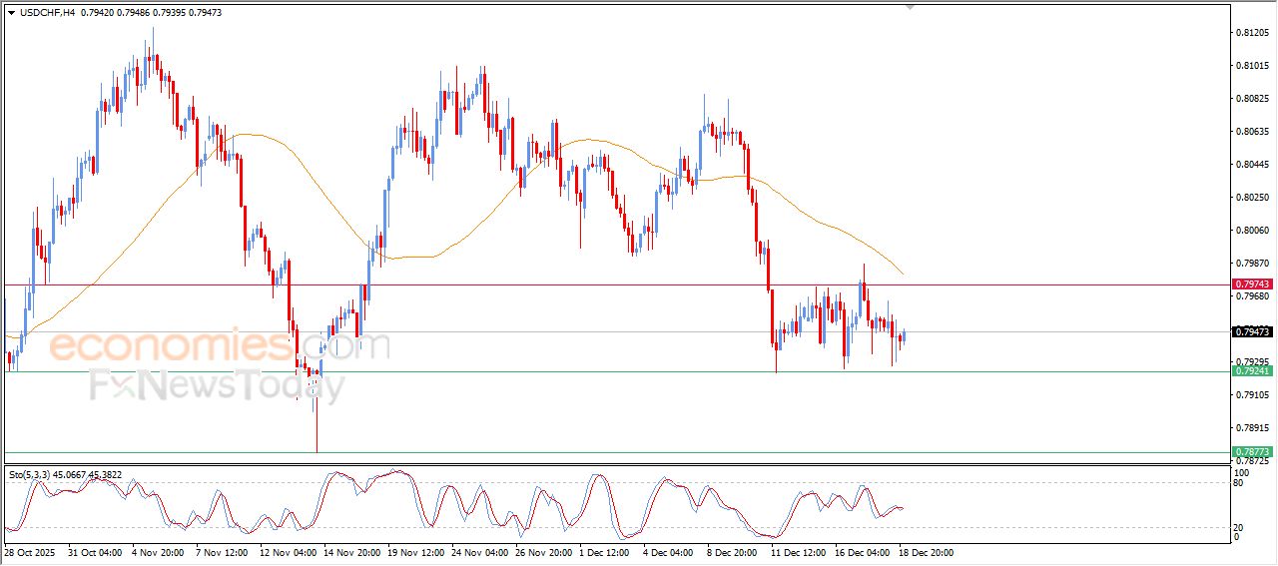Select the black 0.79473 current price tag
Viewport: 1278px width, 566px height.
click(1252, 331)
